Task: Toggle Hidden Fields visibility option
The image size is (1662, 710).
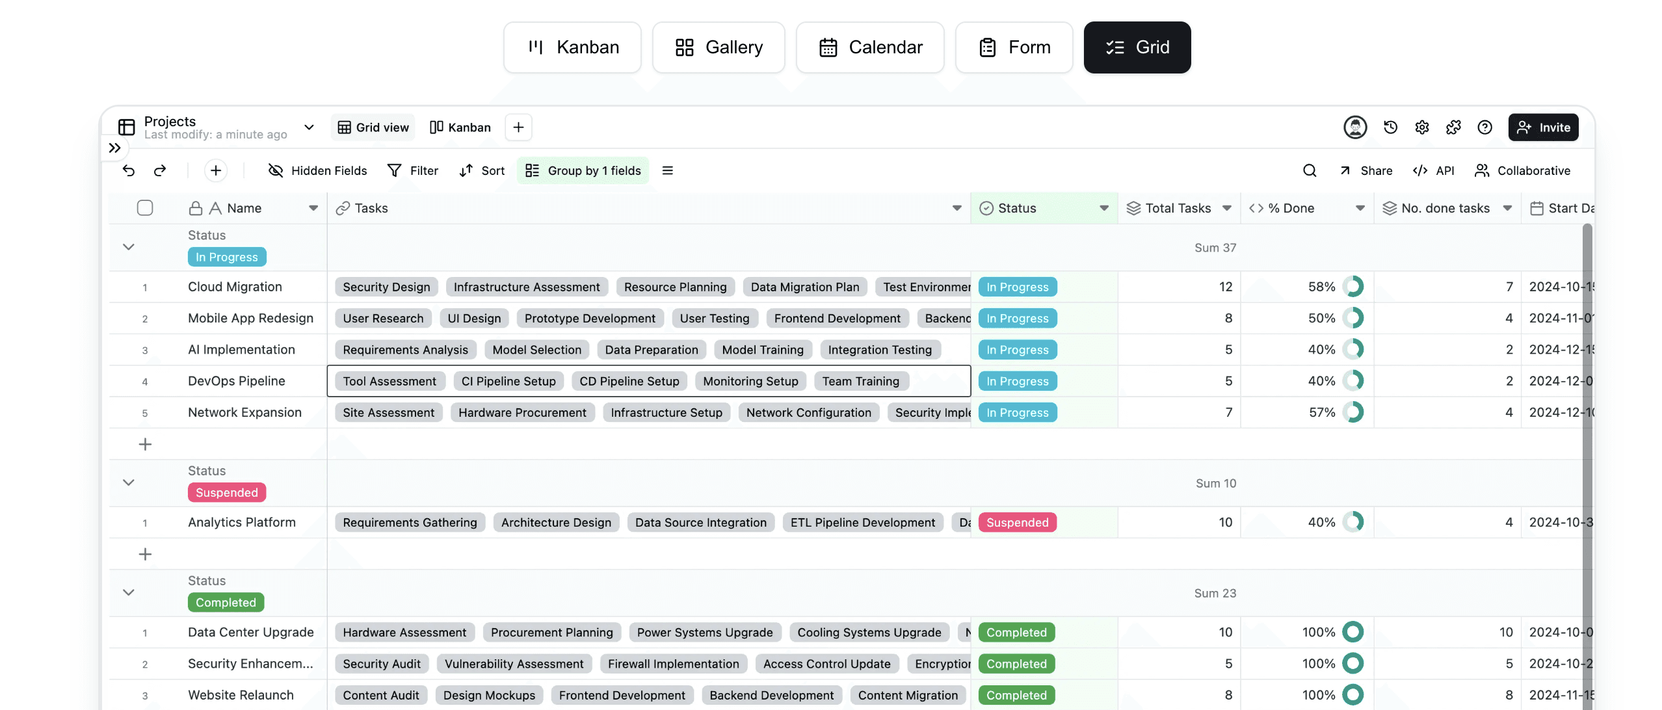Action: 317,170
